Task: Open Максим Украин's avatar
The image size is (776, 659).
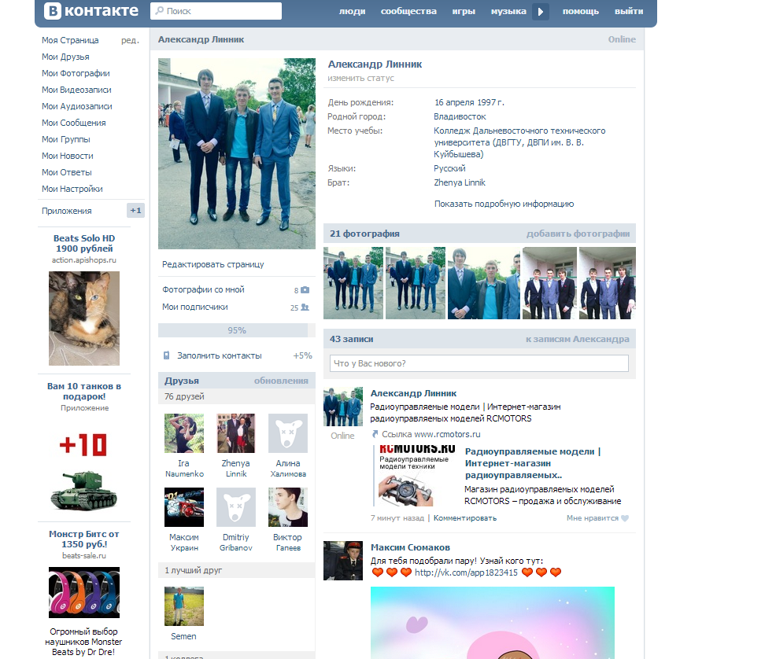Action: (184, 507)
